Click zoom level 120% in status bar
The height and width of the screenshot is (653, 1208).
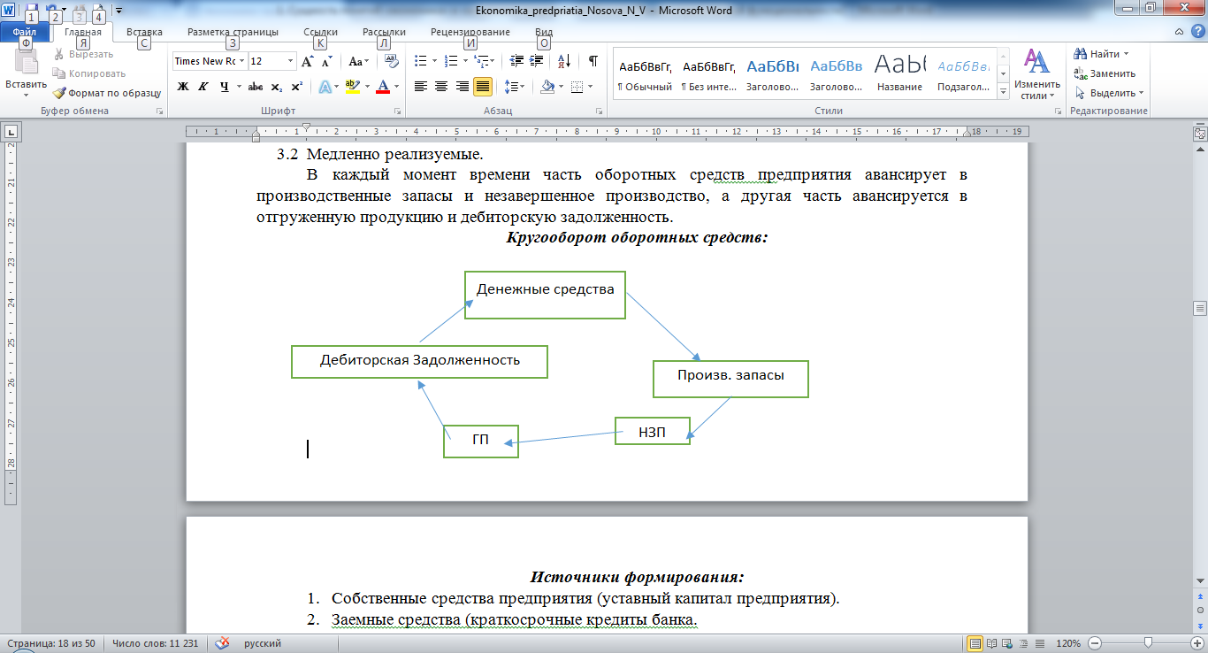click(1069, 643)
